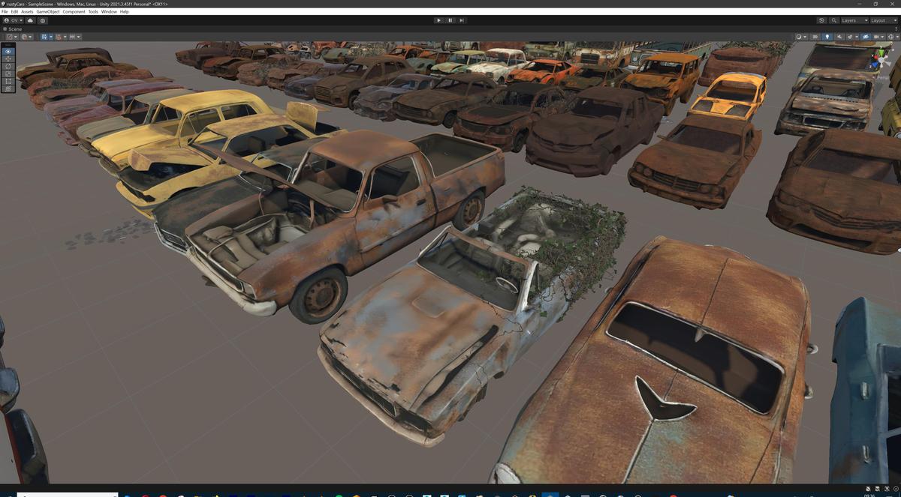Click the settings gear in the top toolbar
This screenshot has height=497, width=901.
tap(43, 20)
